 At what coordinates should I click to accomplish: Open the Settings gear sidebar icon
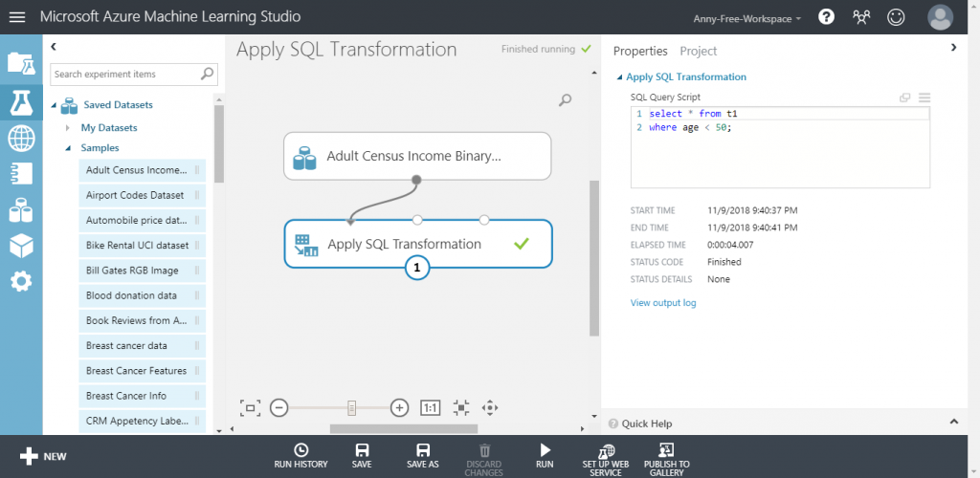[x=21, y=282]
